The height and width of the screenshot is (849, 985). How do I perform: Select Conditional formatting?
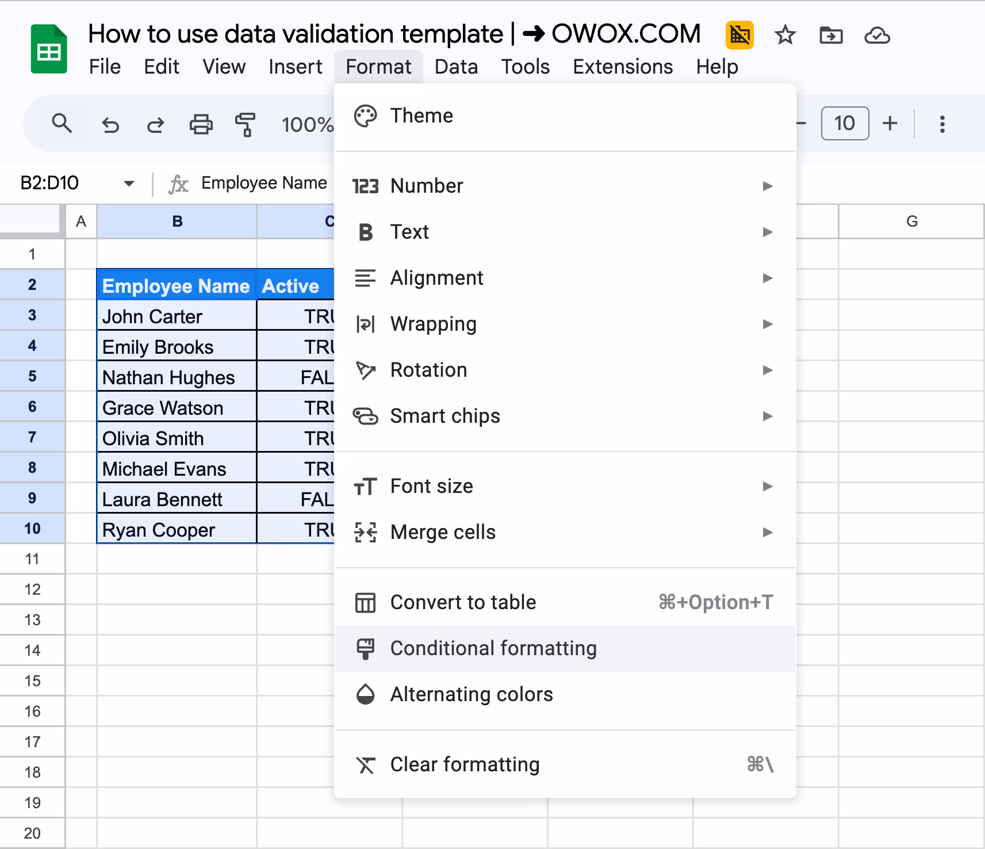[493, 648]
